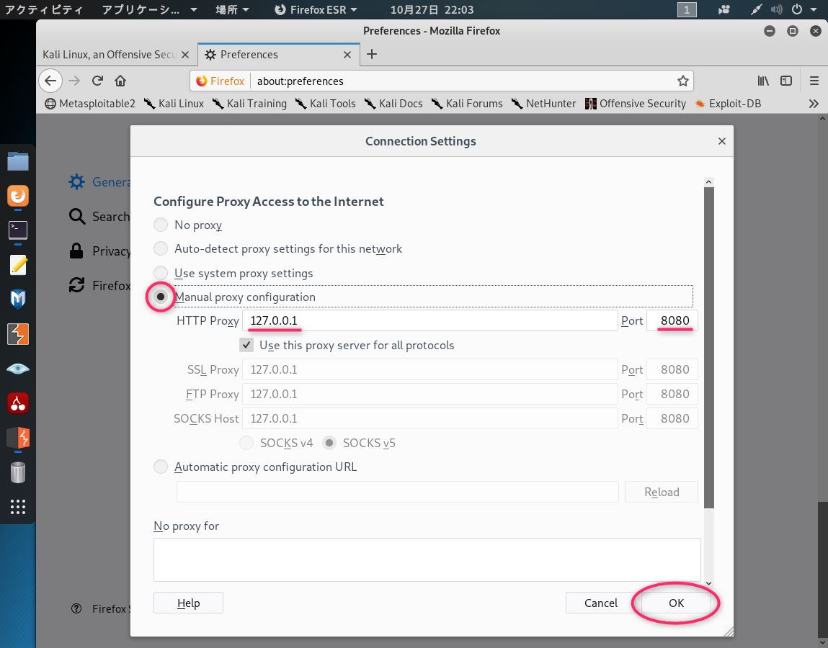Open the notepad text editor dock icon
The image size is (828, 648).
click(x=18, y=264)
